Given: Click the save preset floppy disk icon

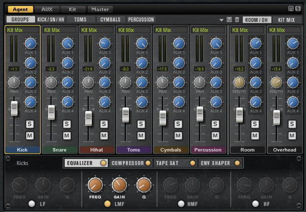Looking at the screenshot, I should pos(229,19).
